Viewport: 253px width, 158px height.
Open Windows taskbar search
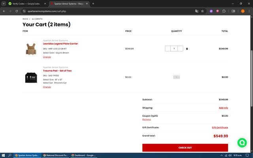tap(9, 155)
